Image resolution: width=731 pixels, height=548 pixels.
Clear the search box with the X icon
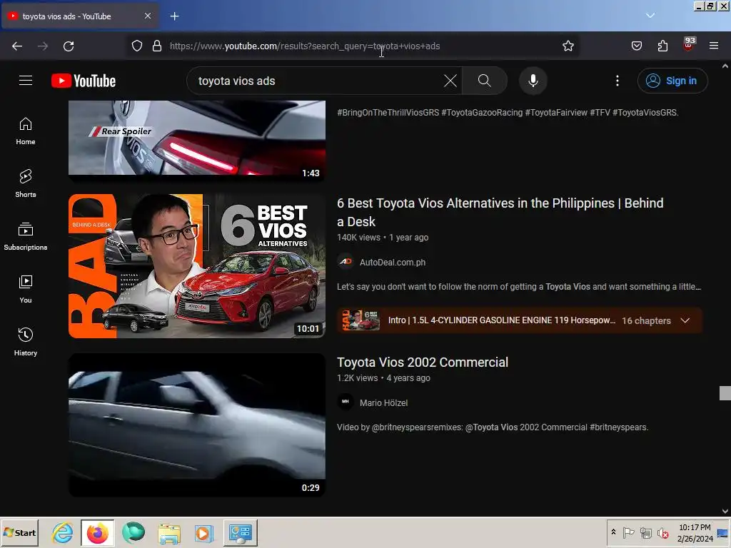(450, 81)
